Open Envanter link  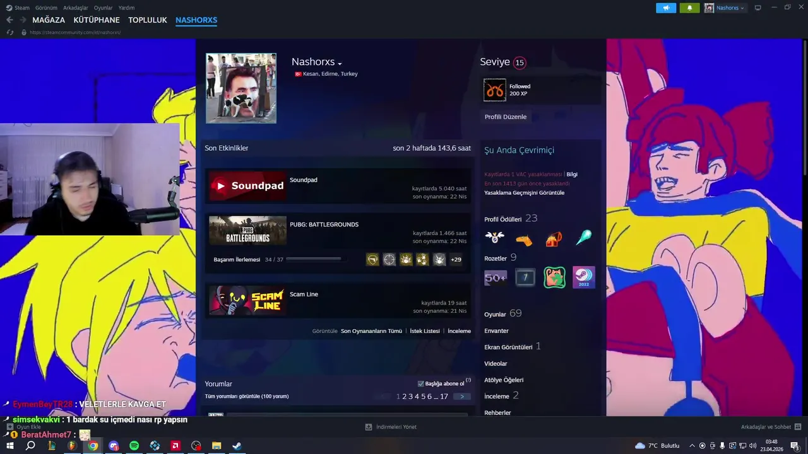click(496, 331)
